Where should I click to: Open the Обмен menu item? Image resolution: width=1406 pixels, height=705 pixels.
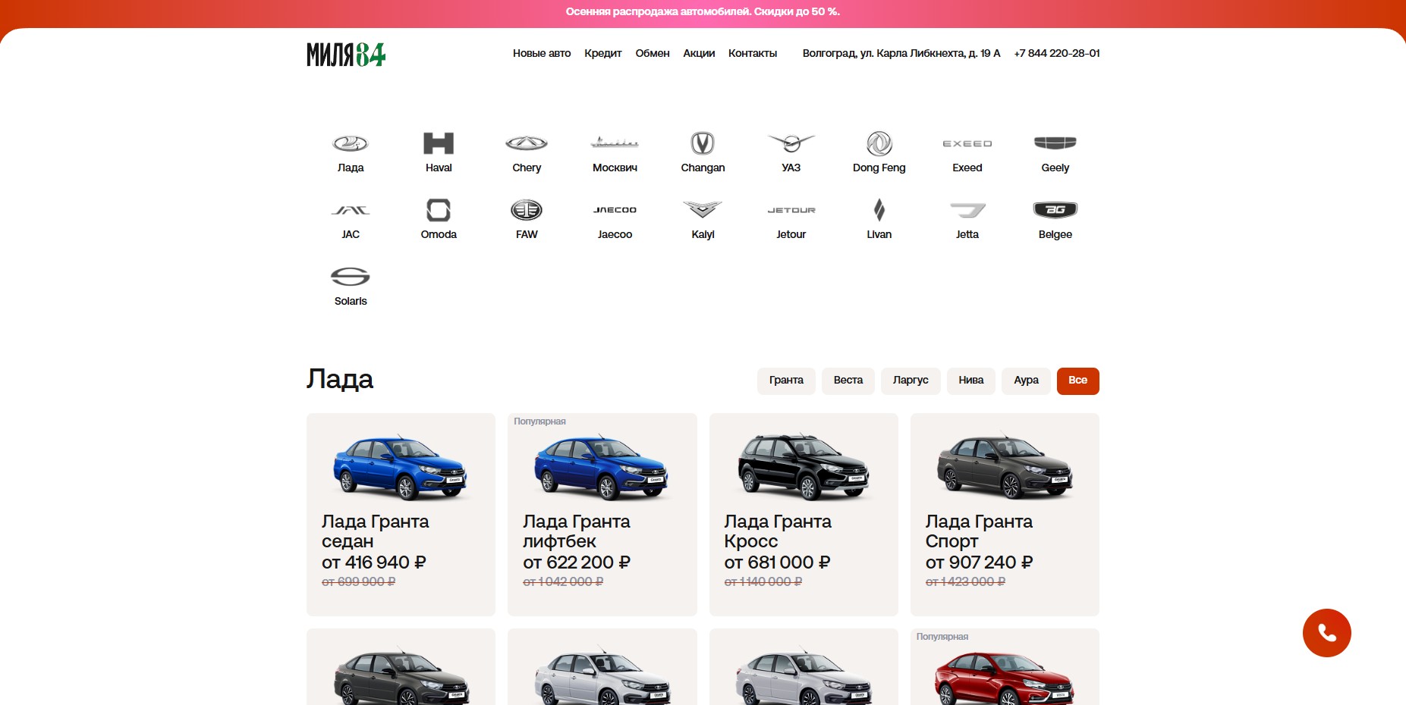(653, 53)
